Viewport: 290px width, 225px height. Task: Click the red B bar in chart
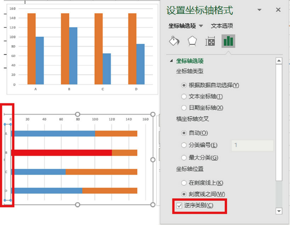[x=62, y=152]
